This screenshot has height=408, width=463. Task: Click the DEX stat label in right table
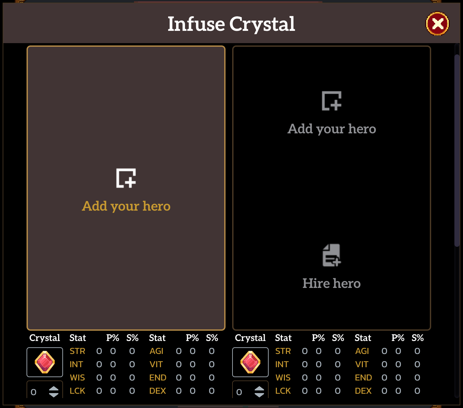click(363, 391)
